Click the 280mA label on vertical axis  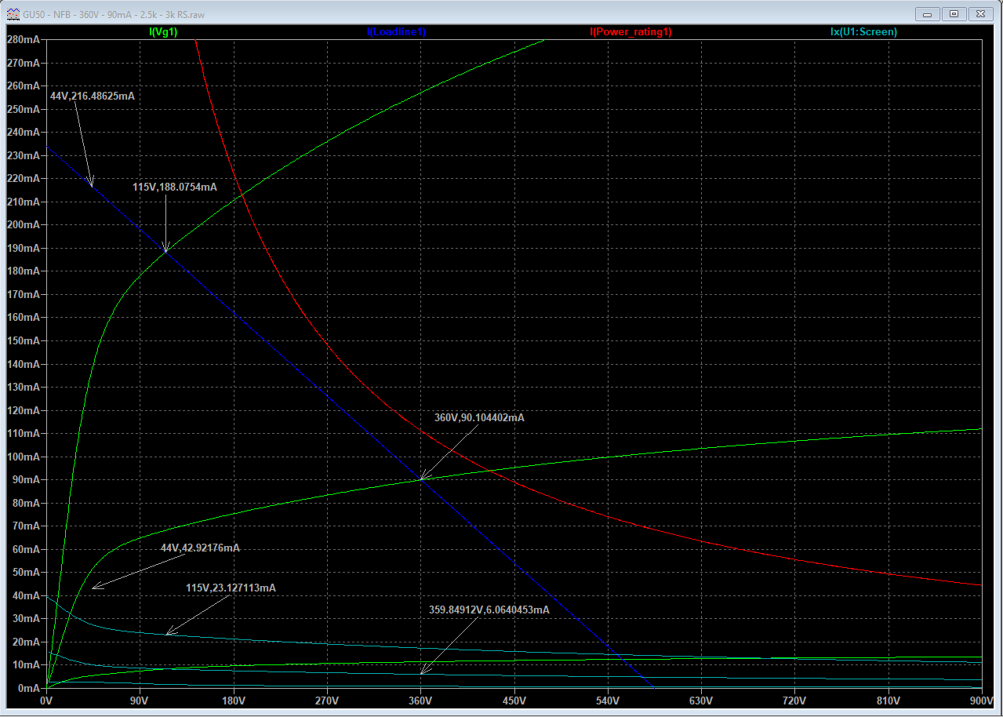[22, 39]
